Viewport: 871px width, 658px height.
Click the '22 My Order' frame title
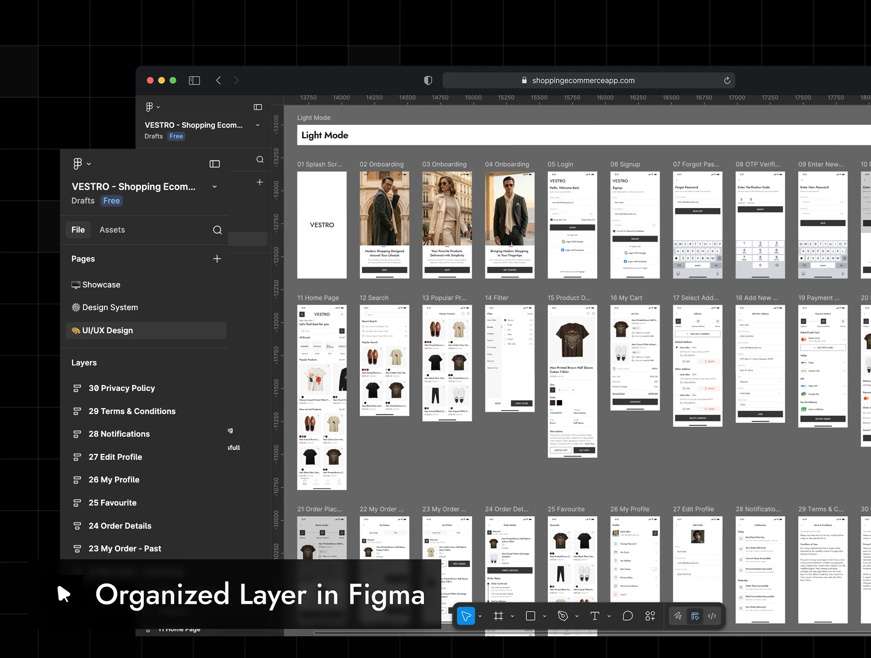381,509
